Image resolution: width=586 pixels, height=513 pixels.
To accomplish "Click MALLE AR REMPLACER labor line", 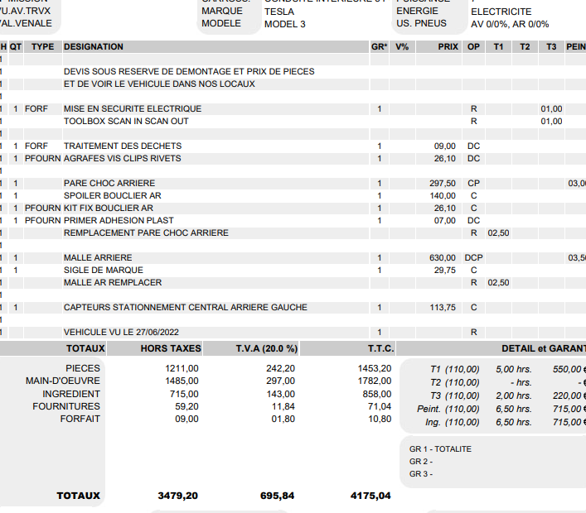I will [293, 282].
